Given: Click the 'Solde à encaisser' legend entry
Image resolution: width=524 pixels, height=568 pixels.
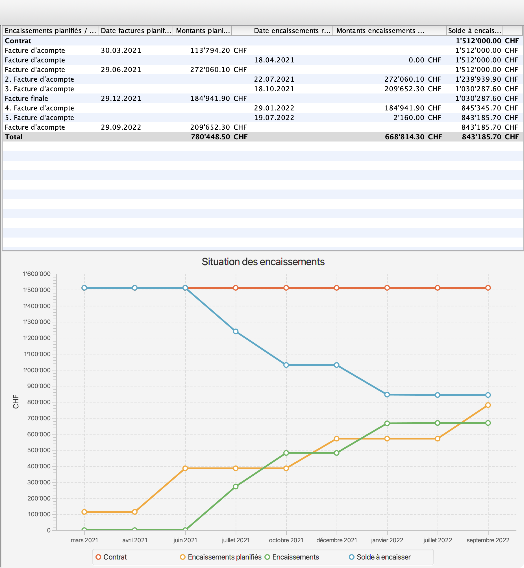Looking at the screenshot, I should (x=380, y=558).
